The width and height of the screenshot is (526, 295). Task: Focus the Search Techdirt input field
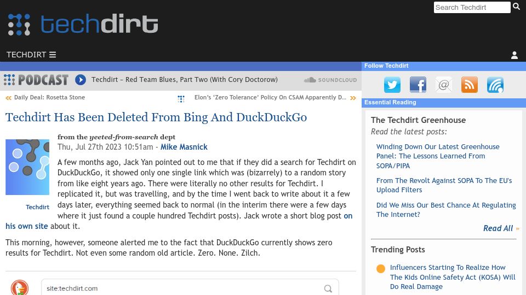(x=472, y=7)
